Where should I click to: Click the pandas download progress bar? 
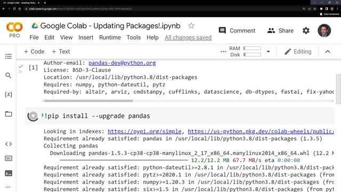pyautogui.click(x=124, y=161)
